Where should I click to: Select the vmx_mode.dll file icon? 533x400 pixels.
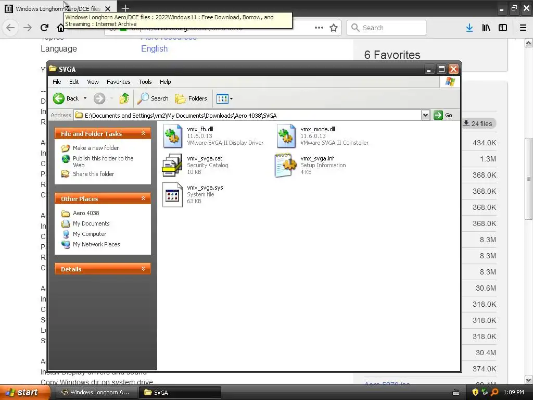(x=286, y=136)
